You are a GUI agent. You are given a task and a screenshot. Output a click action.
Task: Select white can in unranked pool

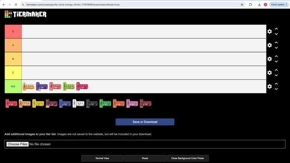[x=78, y=103]
